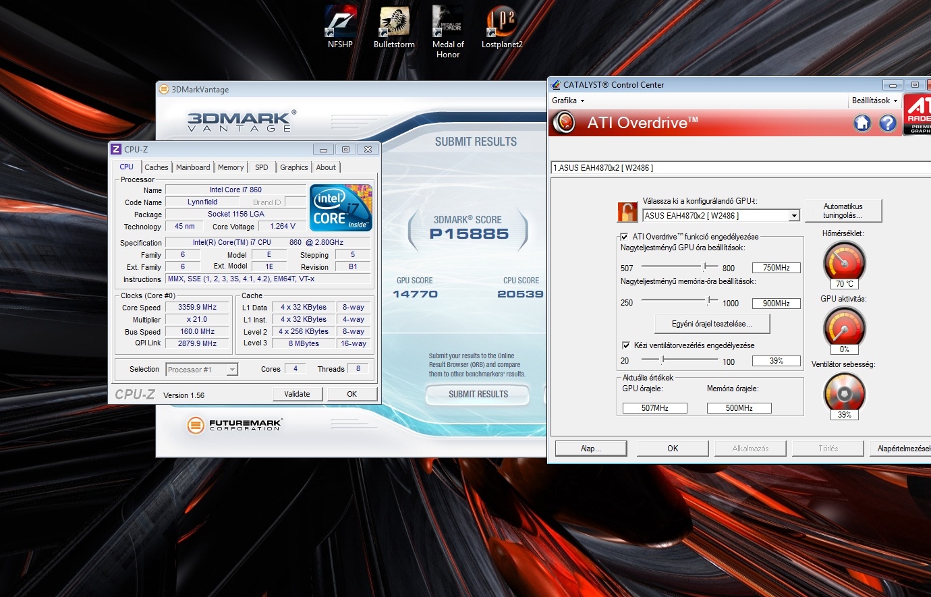Click OK in Catalyst Control Center
Image resolution: width=931 pixels, height=597 pixels.
pos(673,449)
